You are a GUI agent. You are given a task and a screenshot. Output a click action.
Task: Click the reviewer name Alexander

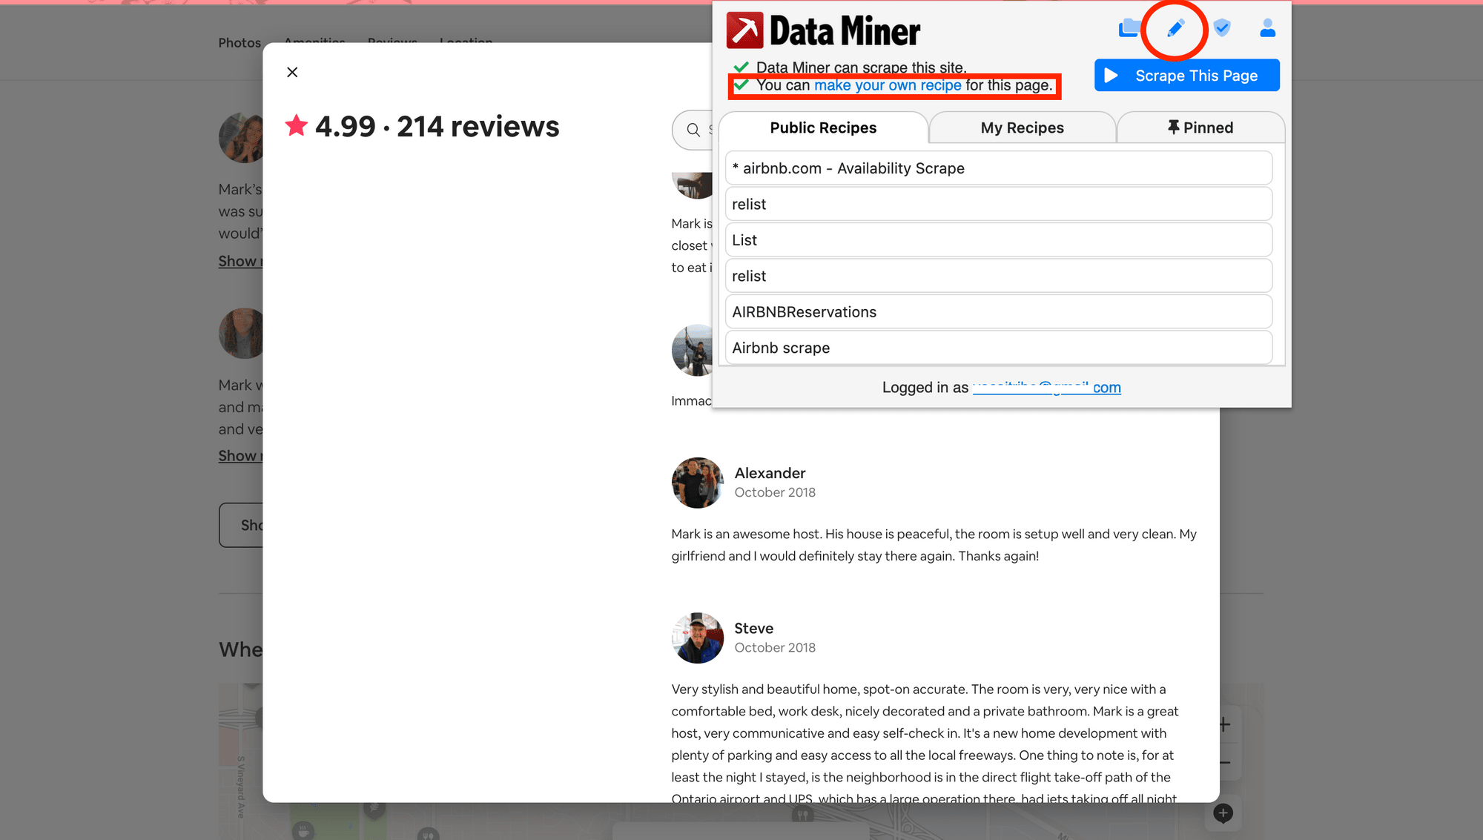[770, 473]
